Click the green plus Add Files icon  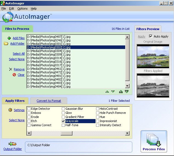click(x=9, y=38)
